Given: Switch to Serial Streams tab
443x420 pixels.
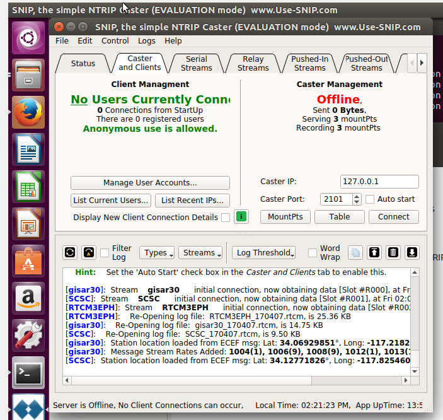Looking at the screenshot, I should (x=197, y=63).
